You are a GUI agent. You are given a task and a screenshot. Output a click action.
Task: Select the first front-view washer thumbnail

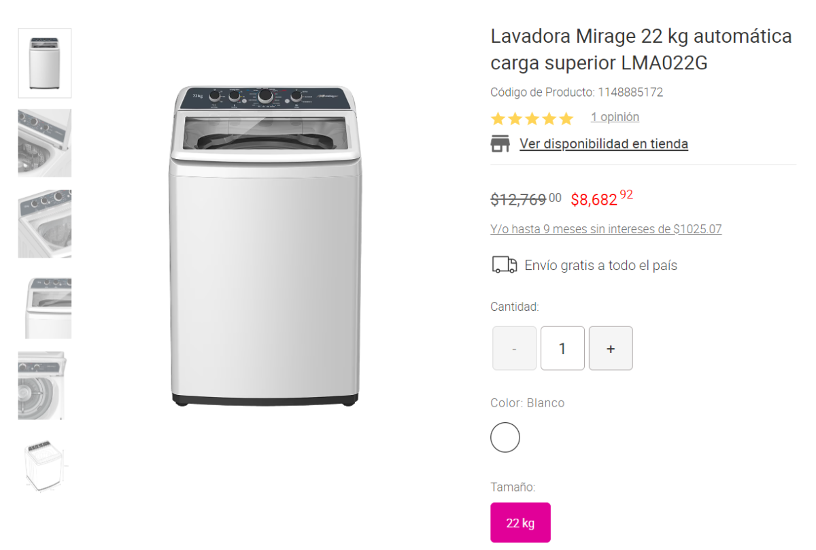click(x=44, y=63)
